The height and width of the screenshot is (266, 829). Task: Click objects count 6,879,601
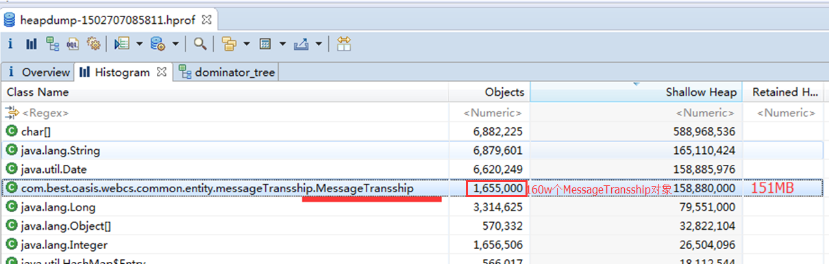point(498,150)
